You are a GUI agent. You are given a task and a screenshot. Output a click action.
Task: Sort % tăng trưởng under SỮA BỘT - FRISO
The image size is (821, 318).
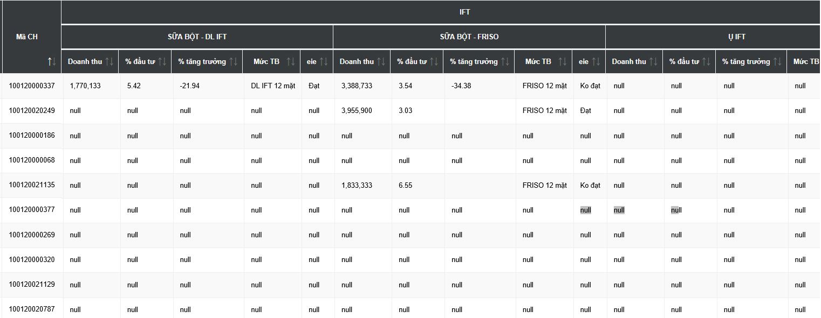(x=505, y=62)
